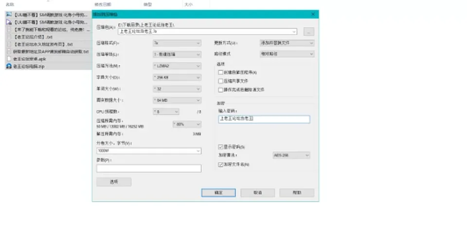Disable the 加密文件名 checkbox
Image resolution: width=467 pixels, height=244 pixels.
pos(220,165)
